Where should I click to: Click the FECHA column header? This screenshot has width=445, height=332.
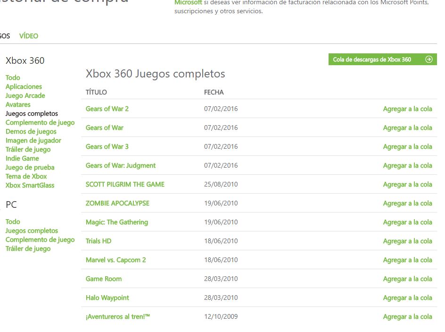214,93
